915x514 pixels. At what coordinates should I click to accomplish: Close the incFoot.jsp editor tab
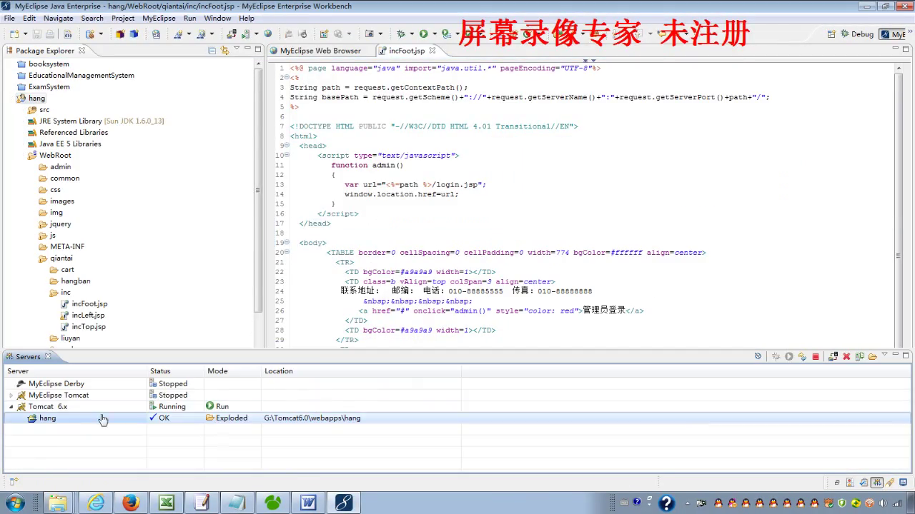tap(432, 51)
